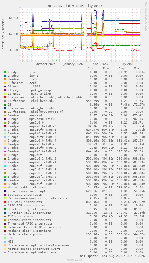Click the Rescheduling interrupts color swatch
This screenshot has height=263, width=149.
click(5, 209)
